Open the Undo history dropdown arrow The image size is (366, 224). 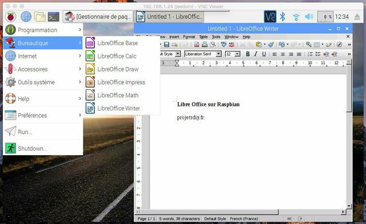288,44
